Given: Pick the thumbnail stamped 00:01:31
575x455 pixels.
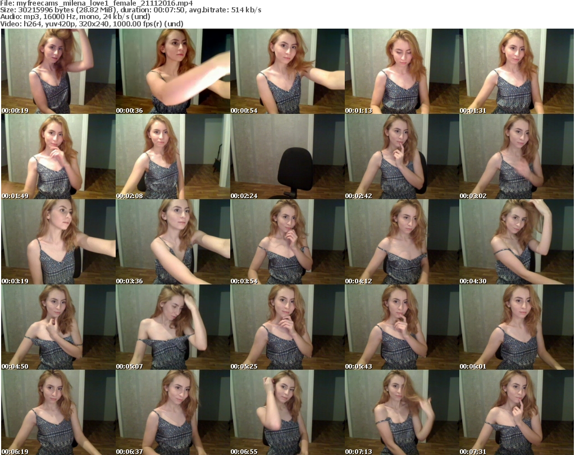Looking at the screenshot, I should 517,71.
